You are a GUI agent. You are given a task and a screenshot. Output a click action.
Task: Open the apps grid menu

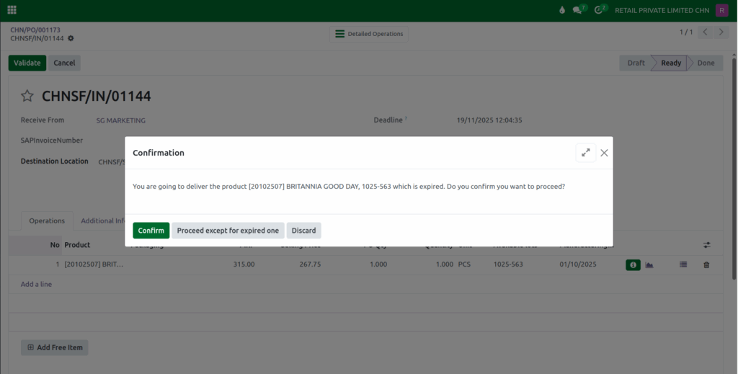pyautogui.click(x=12, y=10)
